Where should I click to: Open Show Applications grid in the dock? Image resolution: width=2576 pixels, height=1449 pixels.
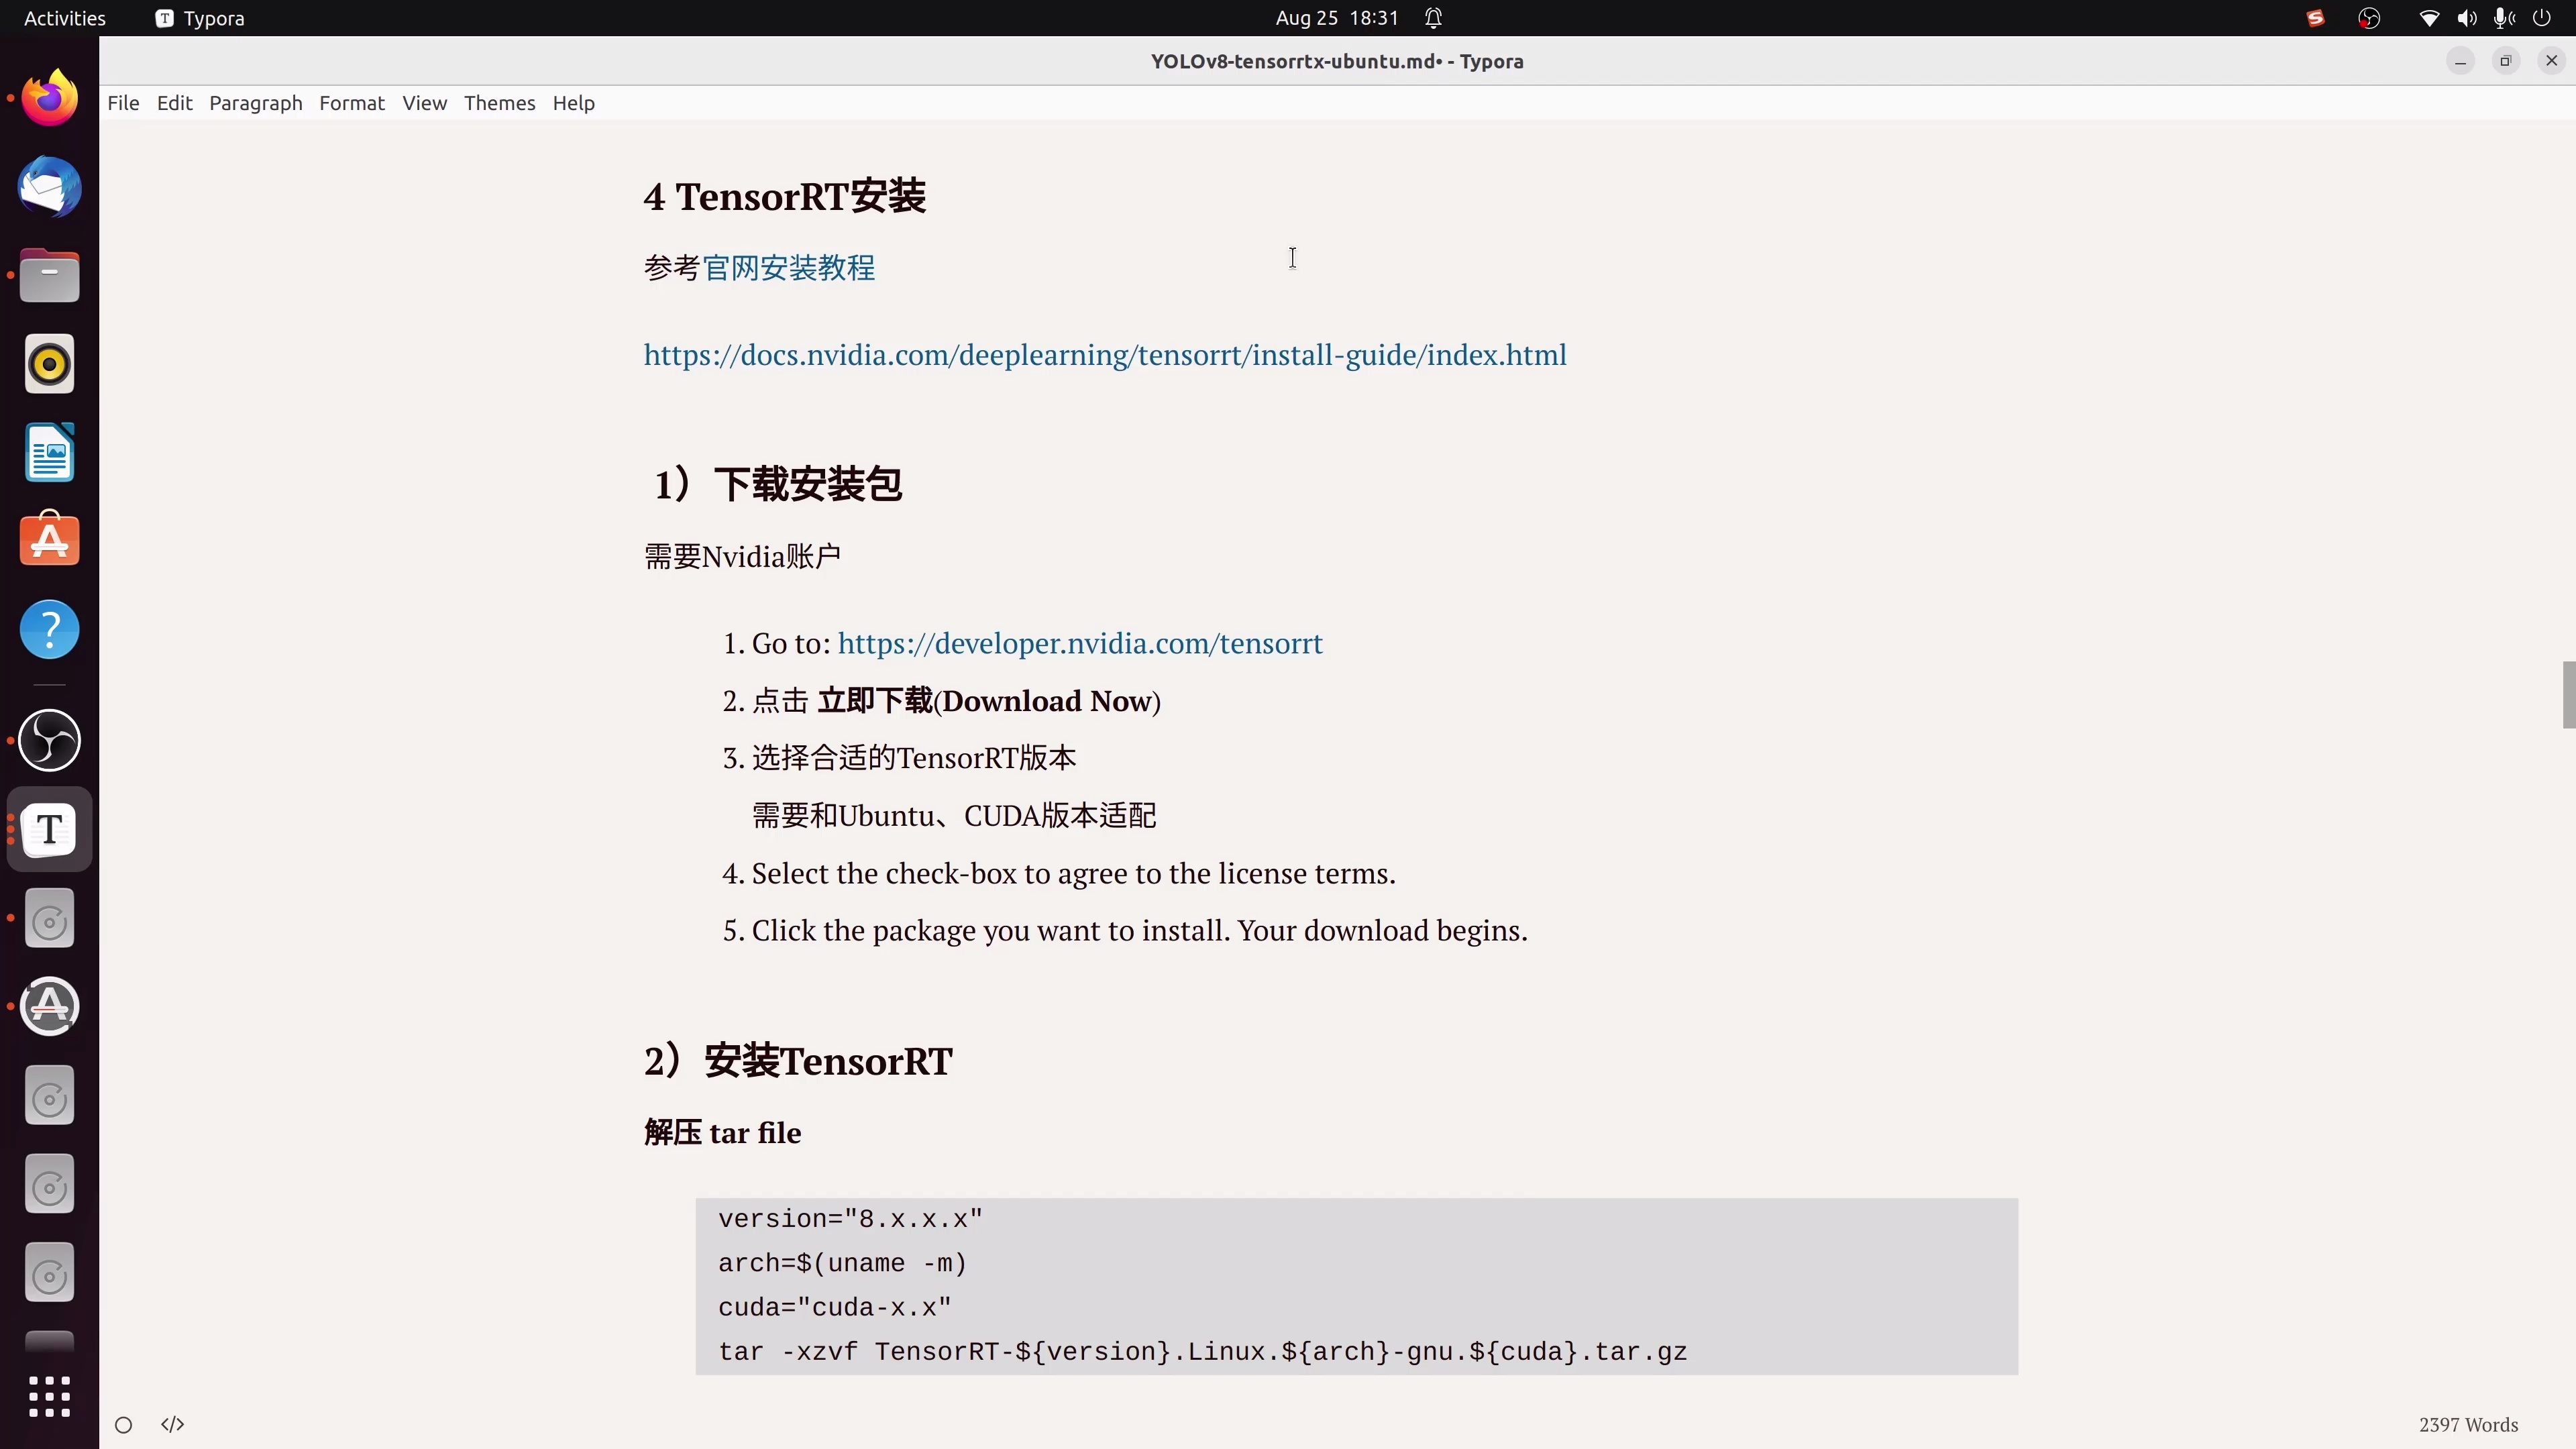coord(48,1397)
